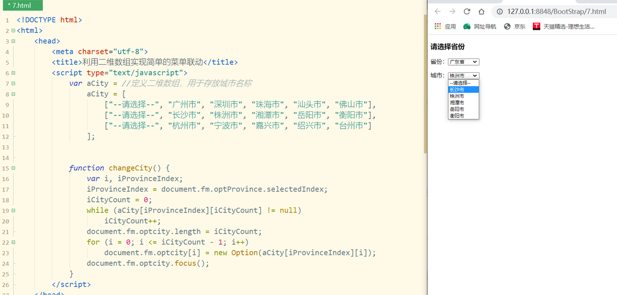Open the 天猫精选 bookmark
This screenshot has height=295, width=617.
(x=564, y=26)
